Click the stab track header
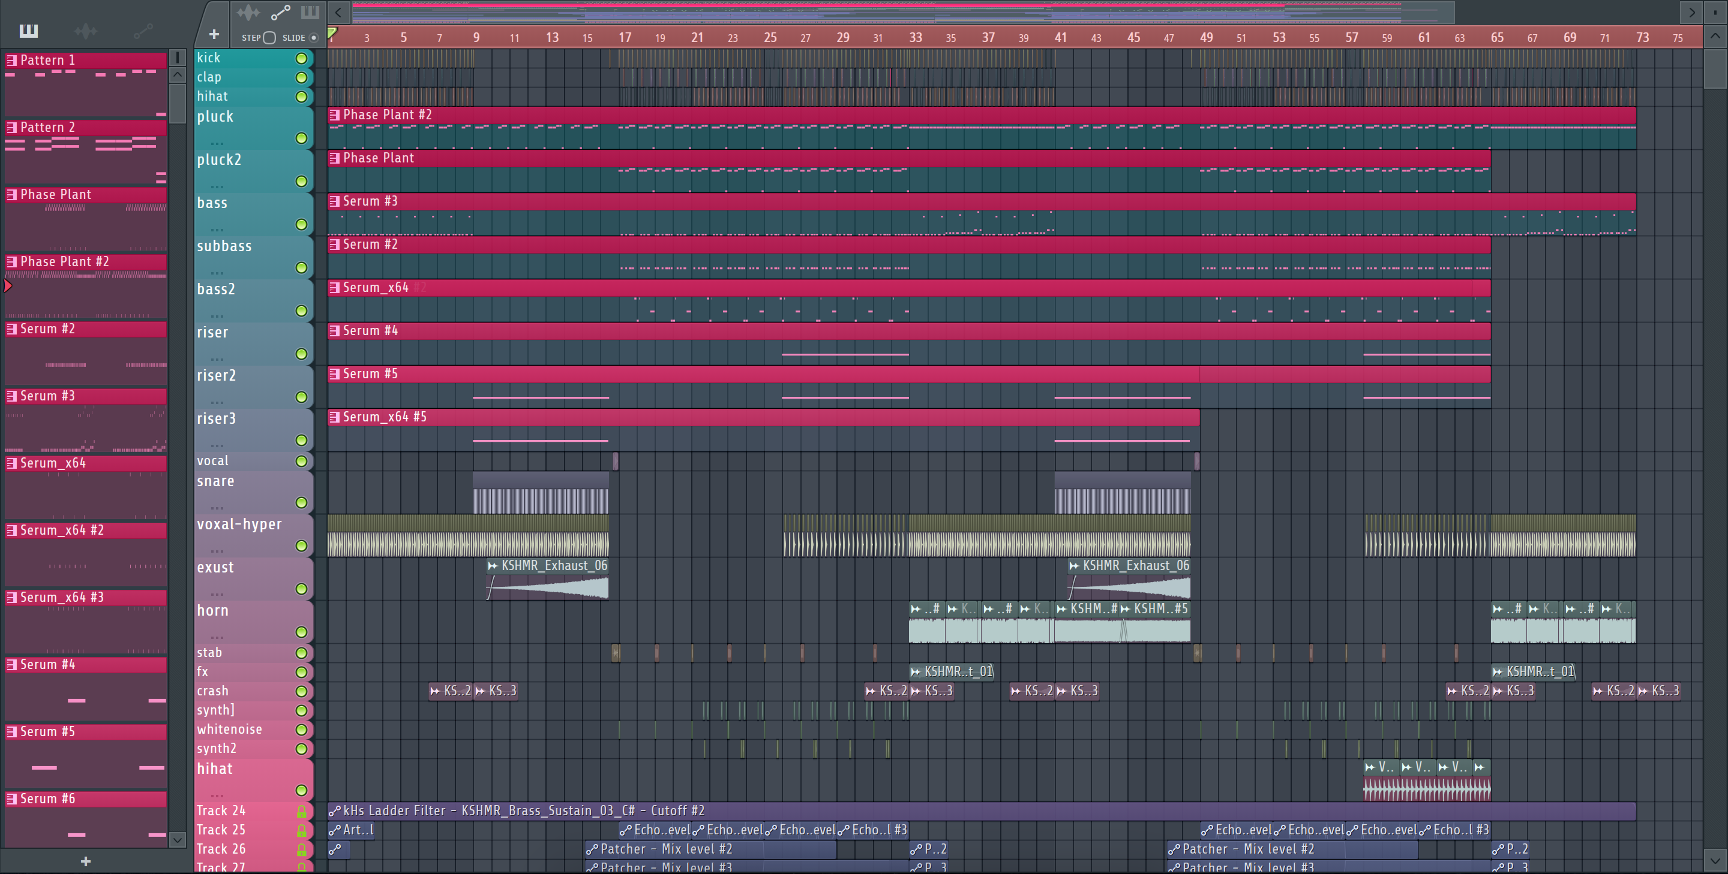The height and width of the screenshot is (874, 1728). pos(254,653)
